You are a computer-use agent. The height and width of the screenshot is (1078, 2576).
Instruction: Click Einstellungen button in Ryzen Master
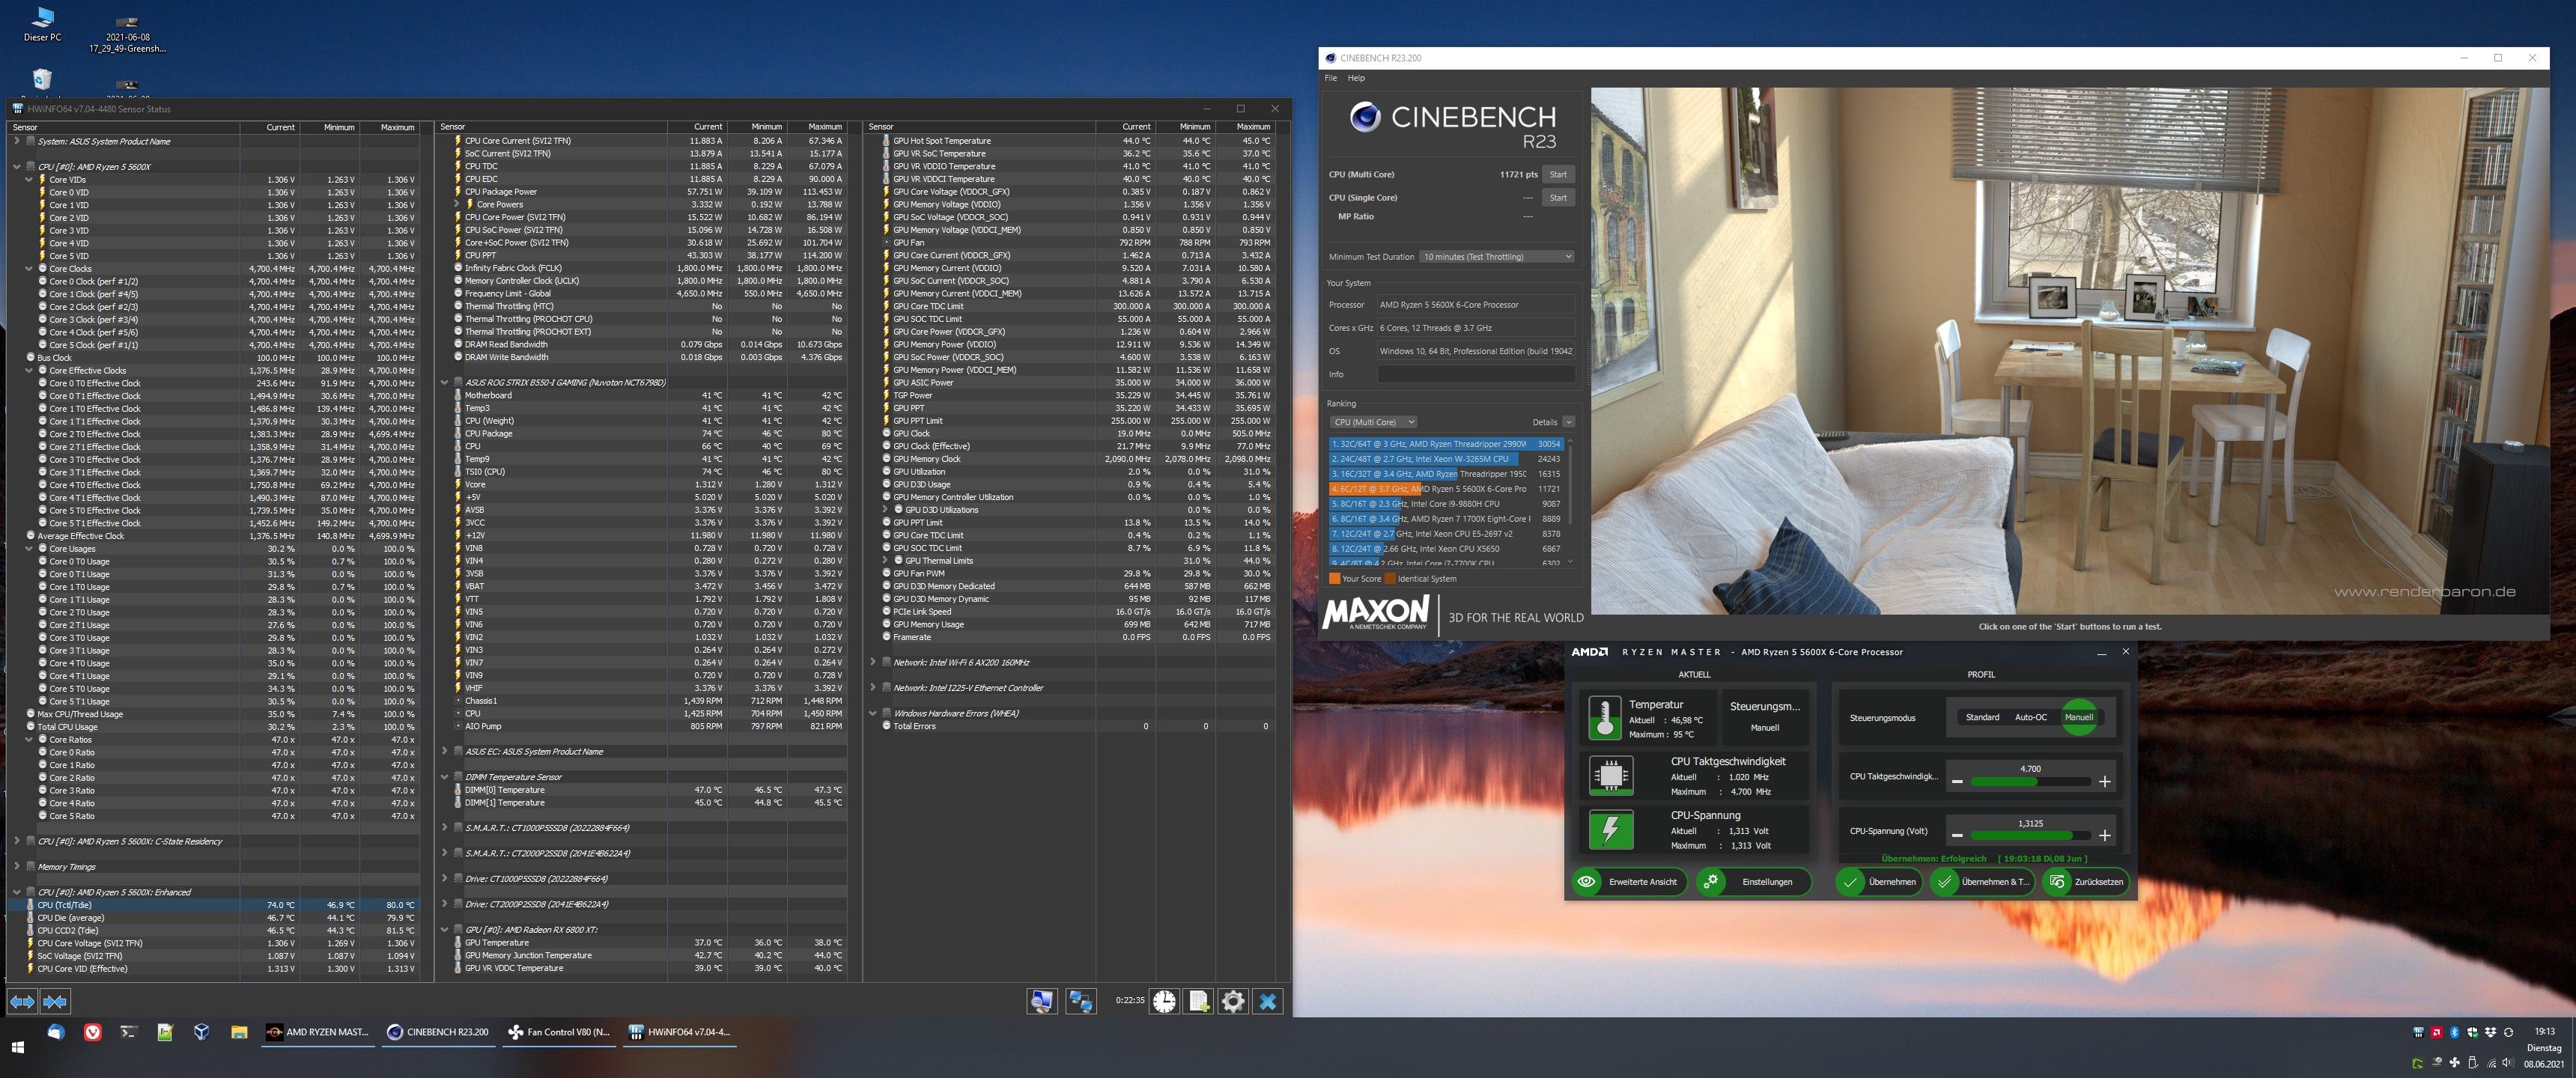click(1754, 882)
